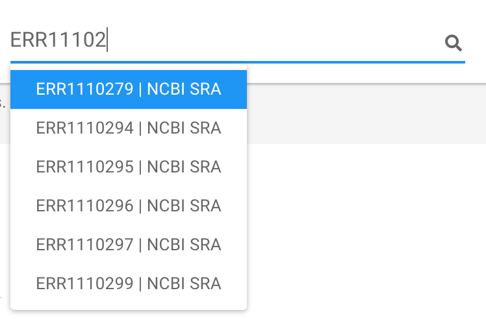Run search using the magnifier button
486x319 pixels.
pos(453,43)
